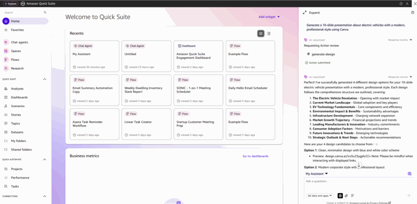This screenshot has width=417, height=204.
Task: Open Startup Customer Meeting Prep flow
Action: point(199,124)
